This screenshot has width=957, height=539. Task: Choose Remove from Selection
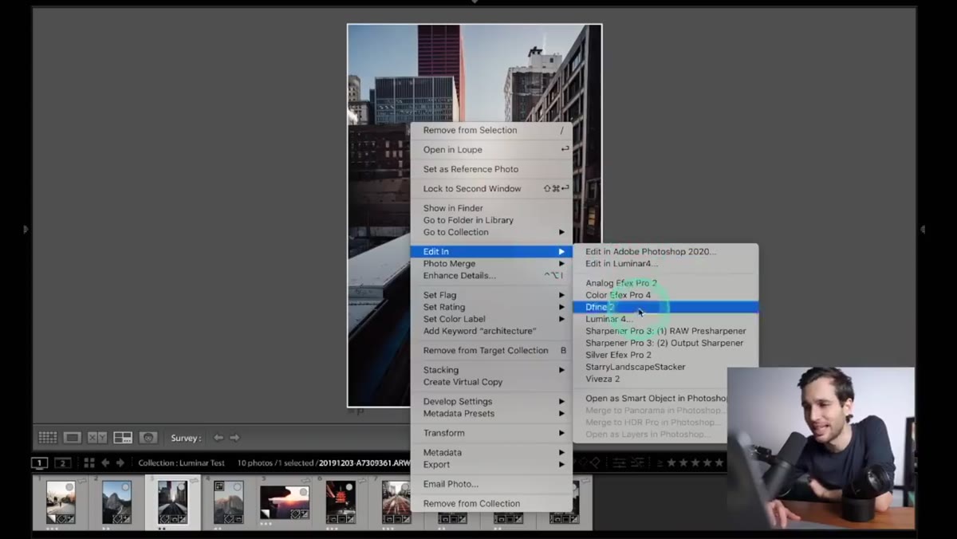(491, 130)
